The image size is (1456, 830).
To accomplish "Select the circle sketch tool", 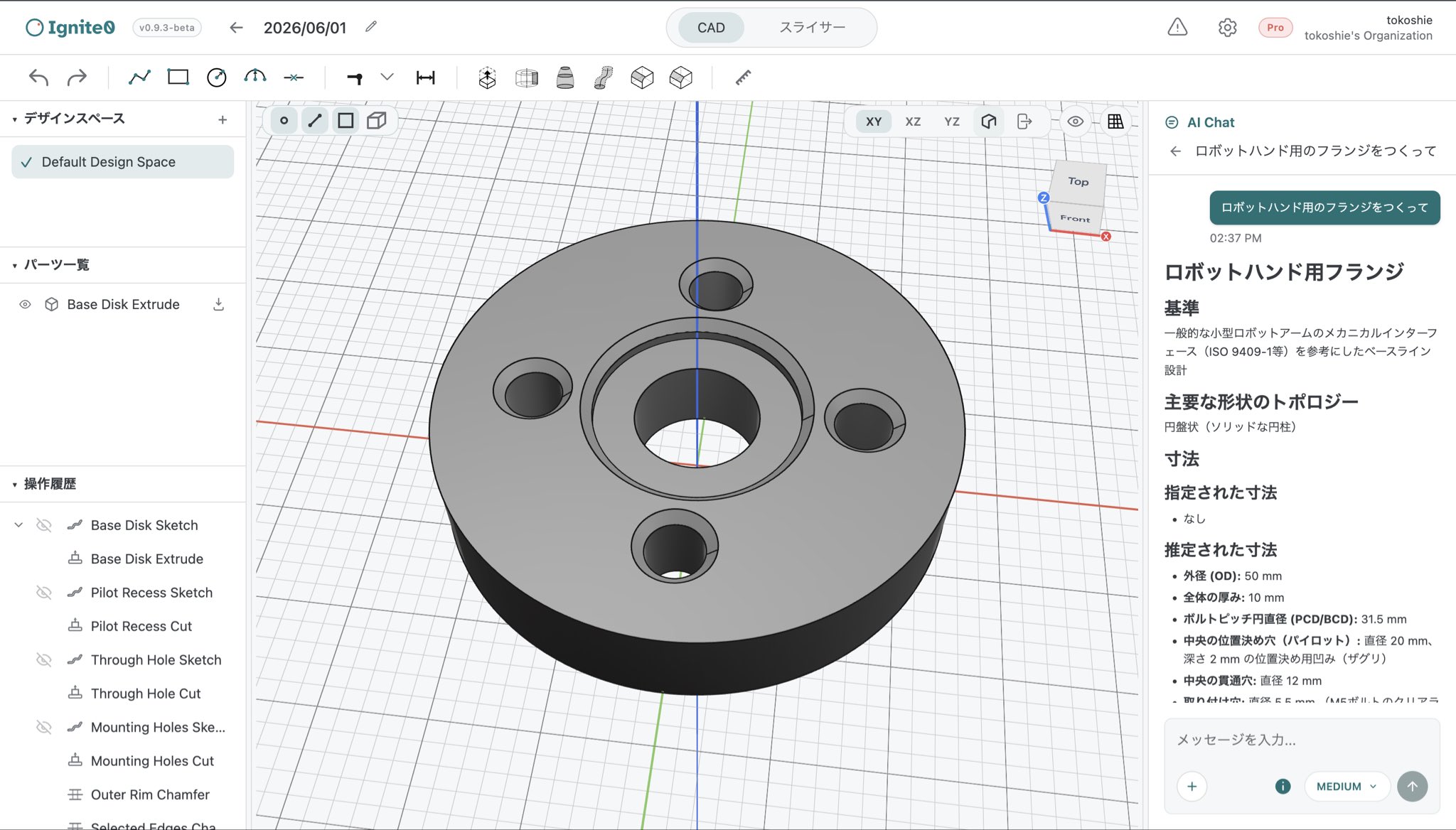I will (x=216, y=77).
